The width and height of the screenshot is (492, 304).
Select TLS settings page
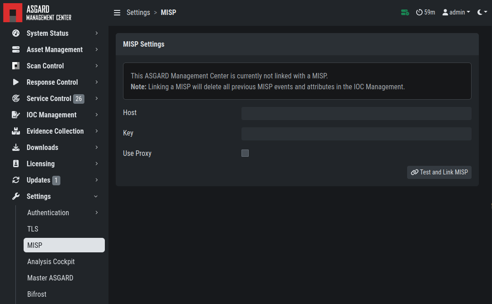click(x=64, y=229)
